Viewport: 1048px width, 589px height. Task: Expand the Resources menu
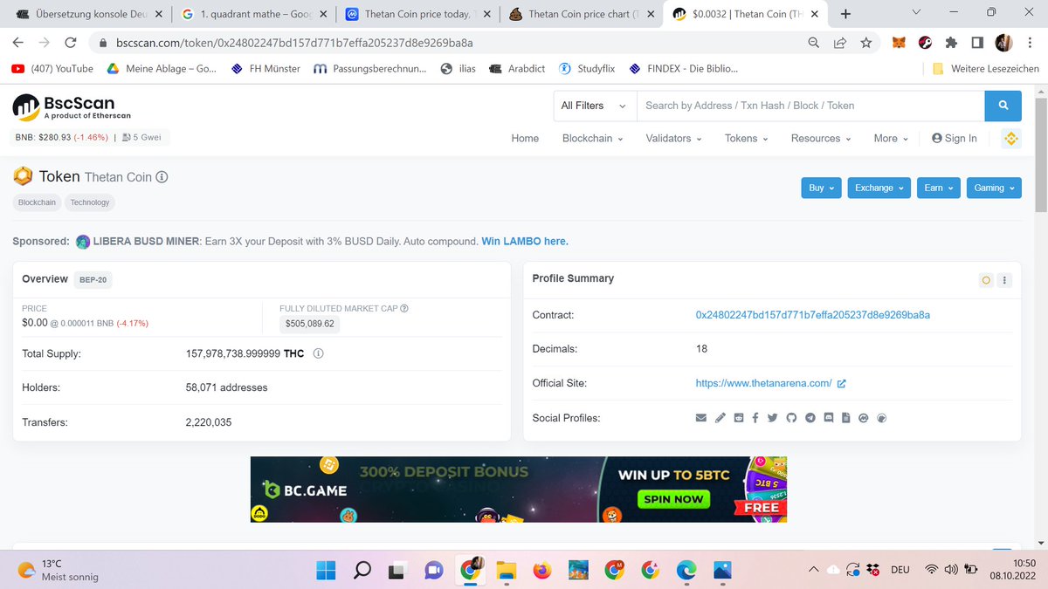822,138
